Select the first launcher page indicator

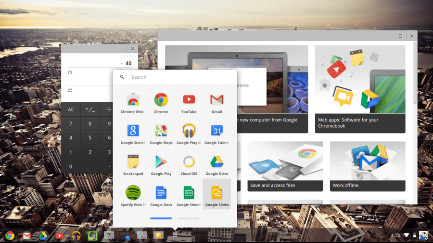pyautogui.click(x=161, y=218)
